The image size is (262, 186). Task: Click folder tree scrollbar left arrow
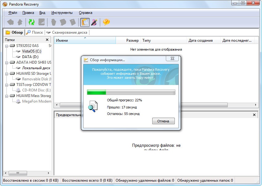(6, 173)
